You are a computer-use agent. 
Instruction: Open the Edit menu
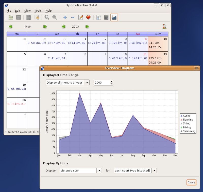(x=18, y=11)
